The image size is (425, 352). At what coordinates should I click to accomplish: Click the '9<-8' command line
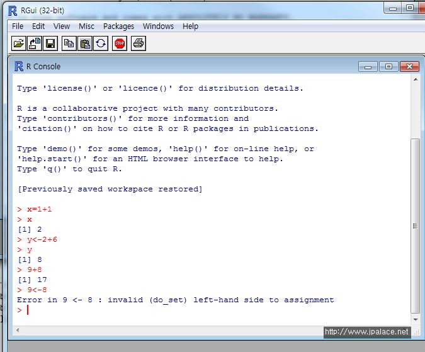31,290
